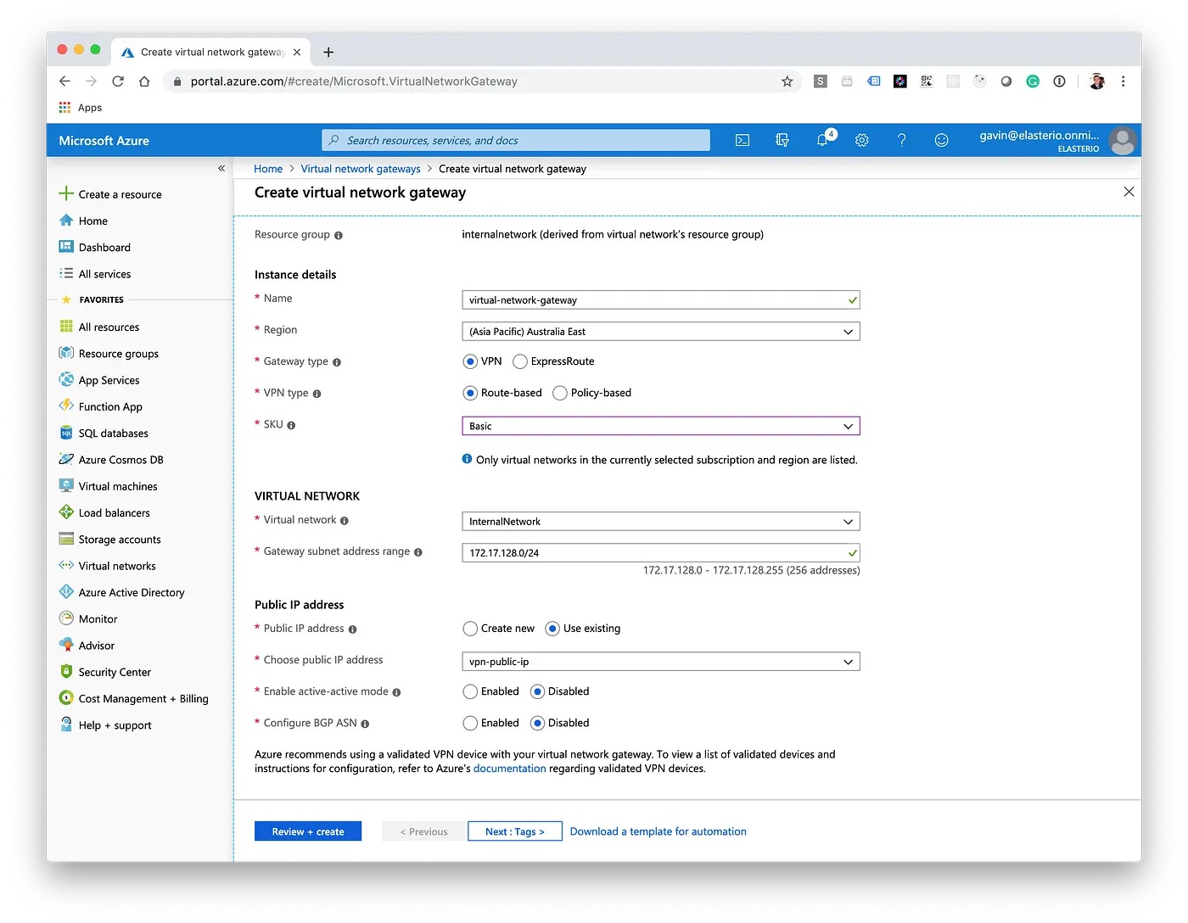Click the SKU info icon
The image size is (1188, 923).
tap(291, 425)
